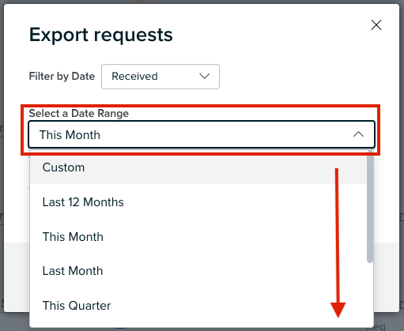Choose Last 12 Months from the list
This screenshot has height=331, width=404.
coord(198,202)
